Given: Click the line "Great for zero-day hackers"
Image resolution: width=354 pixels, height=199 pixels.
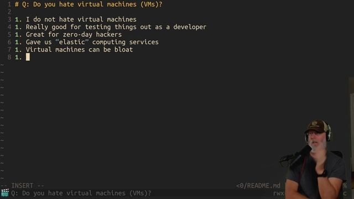Looking at the screenshot, I should (74, 34).
